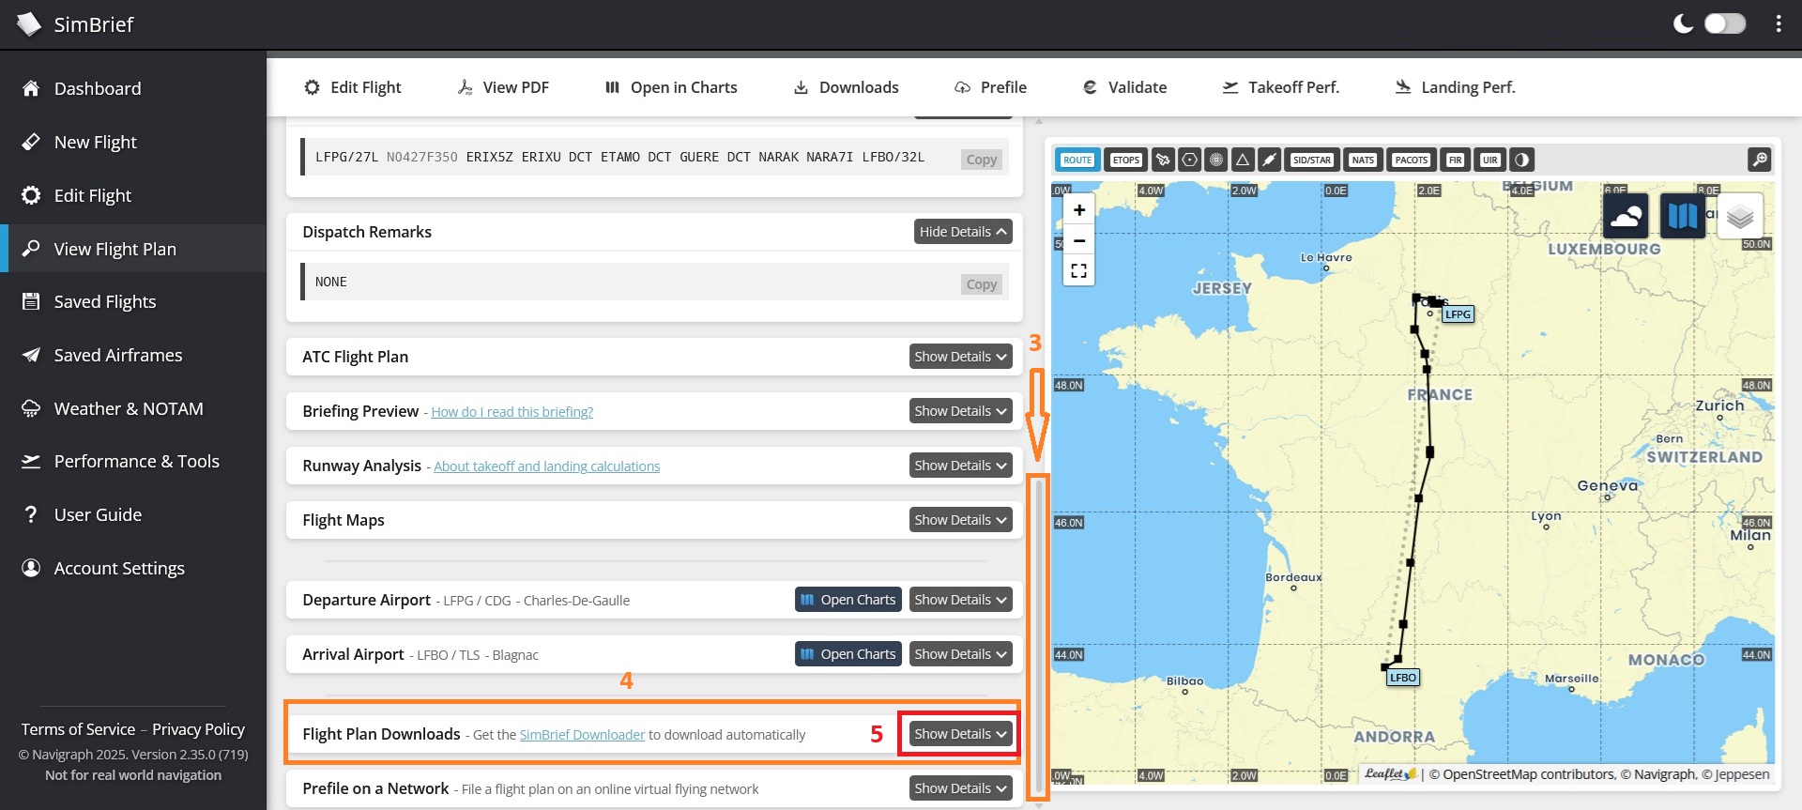Viewport: 1802px width, 810px height.
Task: Zoom out on the route map
Action: [x=1079, y=240]
